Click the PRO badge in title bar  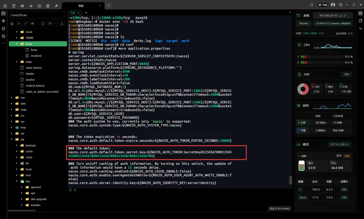(x=323, y=5)
